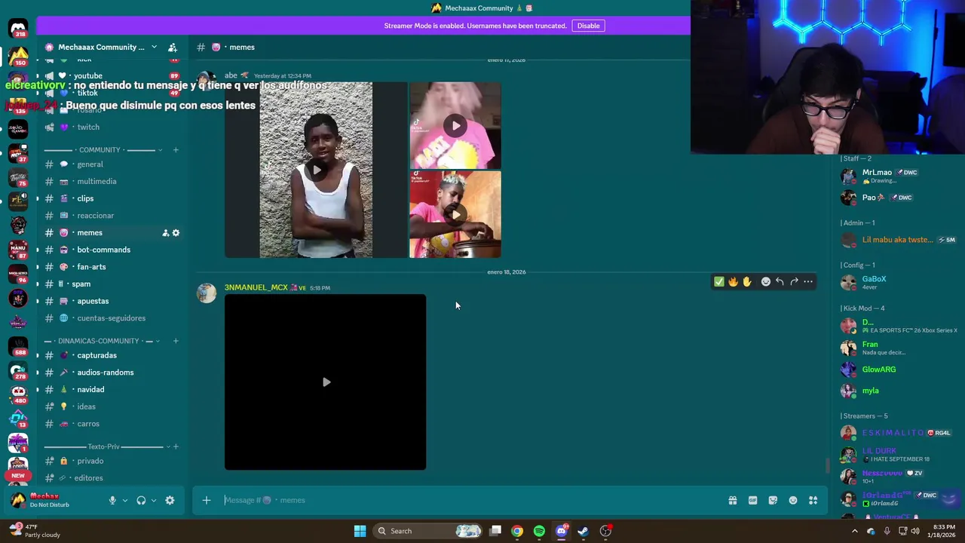React with raised hand emoji

pyautogui.click(x=747, y=282)
